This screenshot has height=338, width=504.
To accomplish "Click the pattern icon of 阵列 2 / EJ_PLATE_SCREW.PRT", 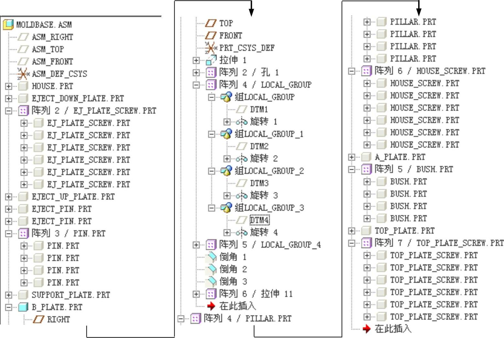I will pyautogui.click(x=23, y=111).
